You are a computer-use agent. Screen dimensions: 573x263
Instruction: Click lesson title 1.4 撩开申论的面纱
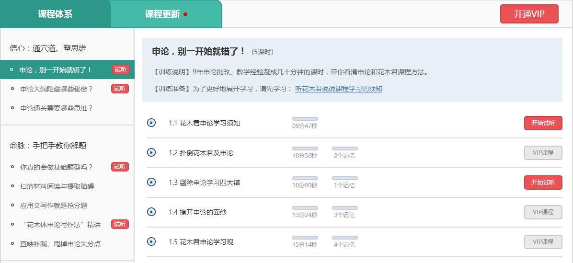[x=198, y=212]
